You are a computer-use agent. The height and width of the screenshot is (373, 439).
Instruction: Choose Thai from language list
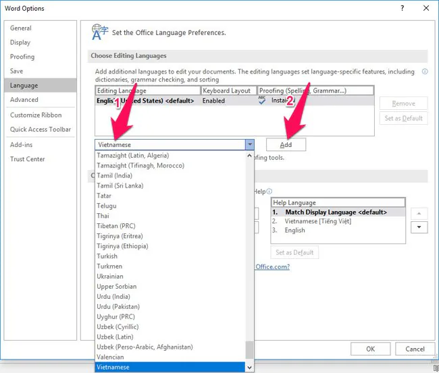pyautogui.click(x=170, y=216)
